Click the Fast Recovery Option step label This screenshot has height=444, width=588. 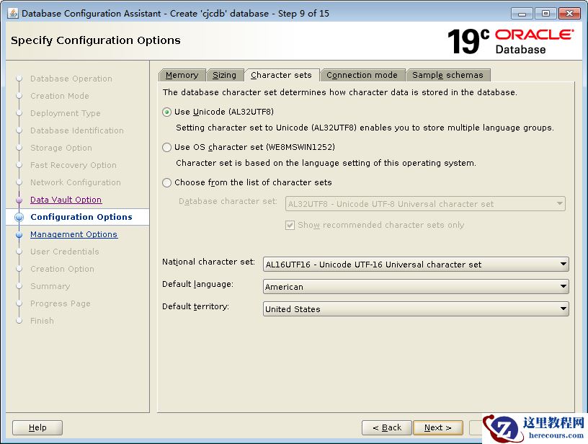coord(73,165)
